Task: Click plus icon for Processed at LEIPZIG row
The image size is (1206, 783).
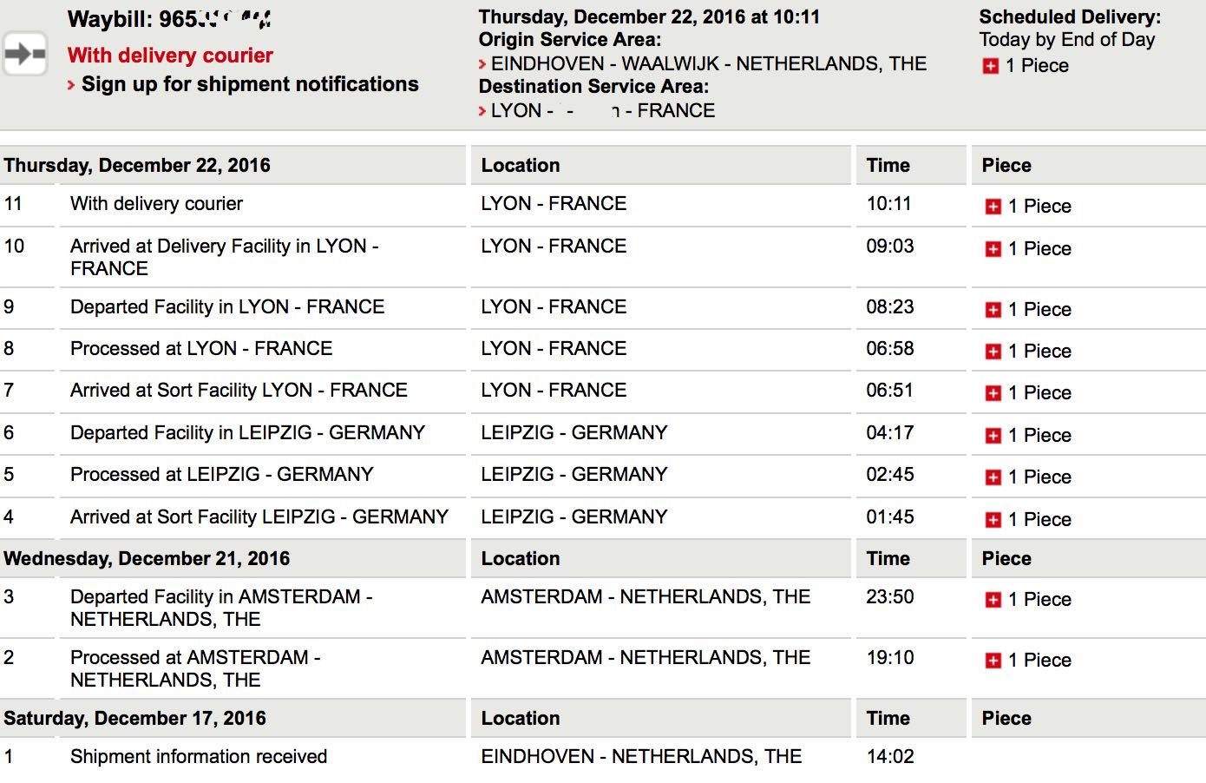Action: (993, 477)
